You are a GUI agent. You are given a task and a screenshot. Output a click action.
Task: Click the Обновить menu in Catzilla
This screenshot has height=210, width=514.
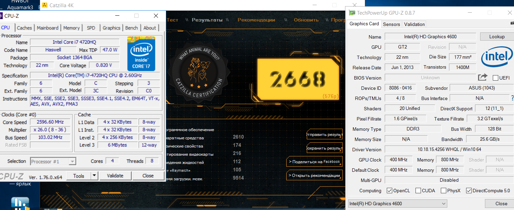306,20
